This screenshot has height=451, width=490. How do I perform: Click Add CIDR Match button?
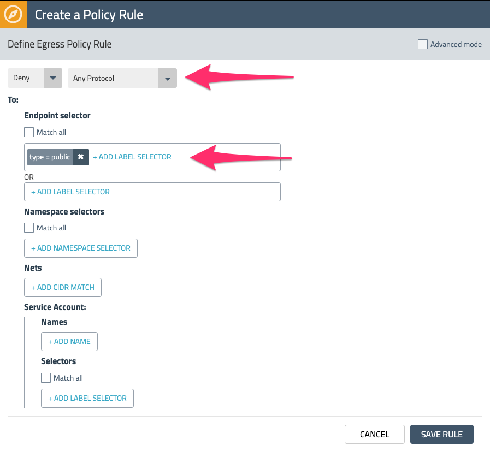(63, 287)
